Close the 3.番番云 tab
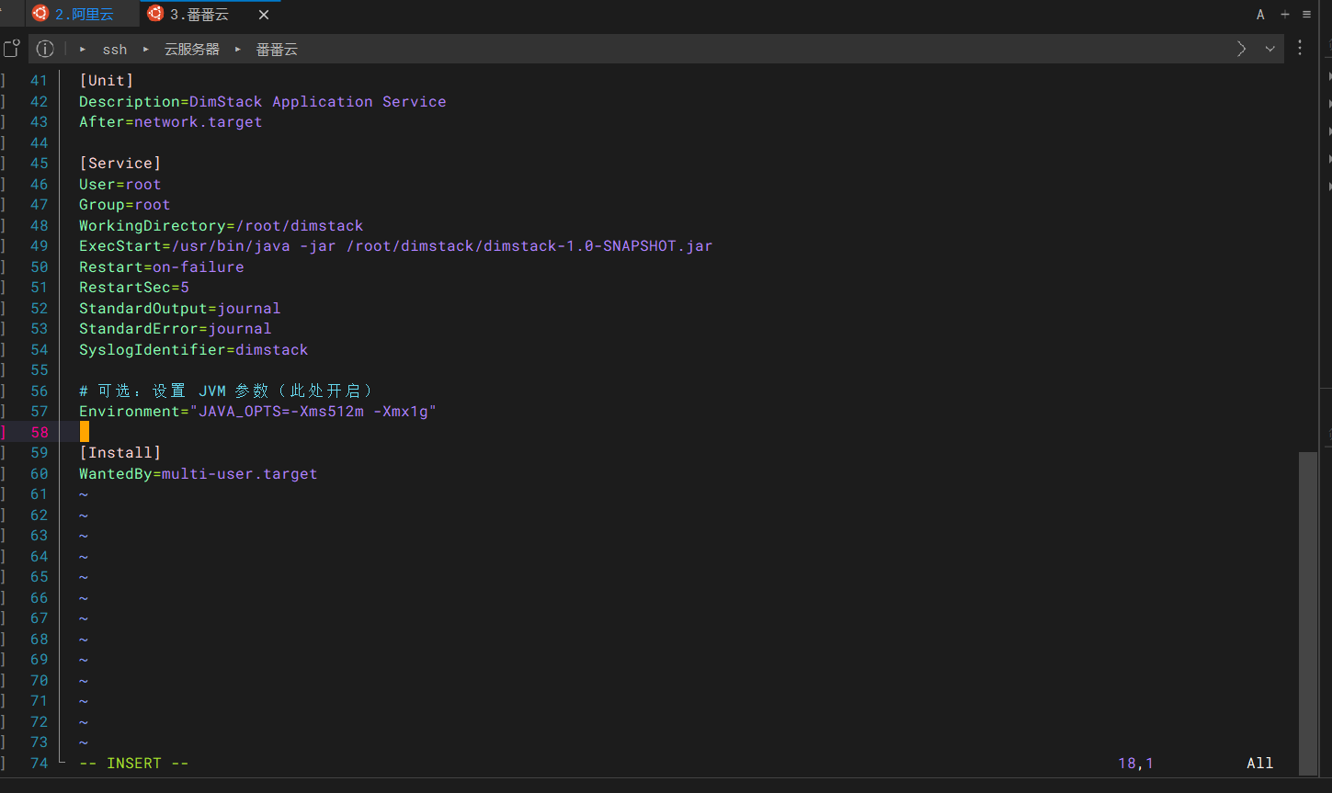Screen dimensions: 1332x793 264,15
